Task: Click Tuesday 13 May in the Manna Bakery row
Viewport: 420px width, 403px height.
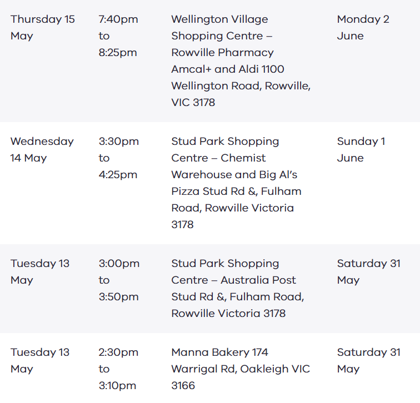Action: [40, 360]
